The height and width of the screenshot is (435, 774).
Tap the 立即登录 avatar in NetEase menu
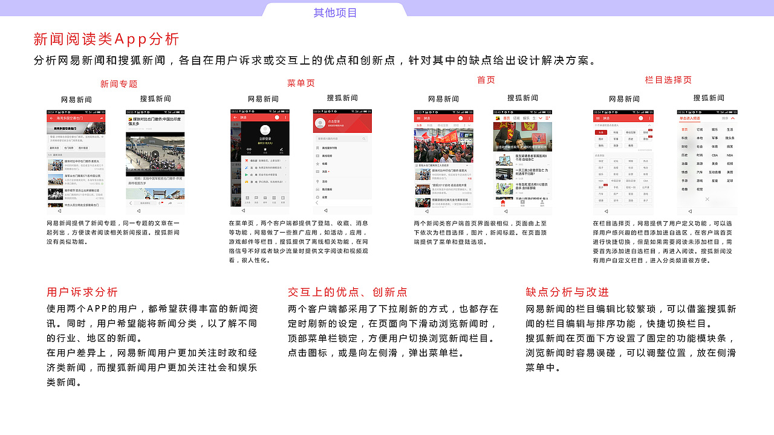coord(265,130)
